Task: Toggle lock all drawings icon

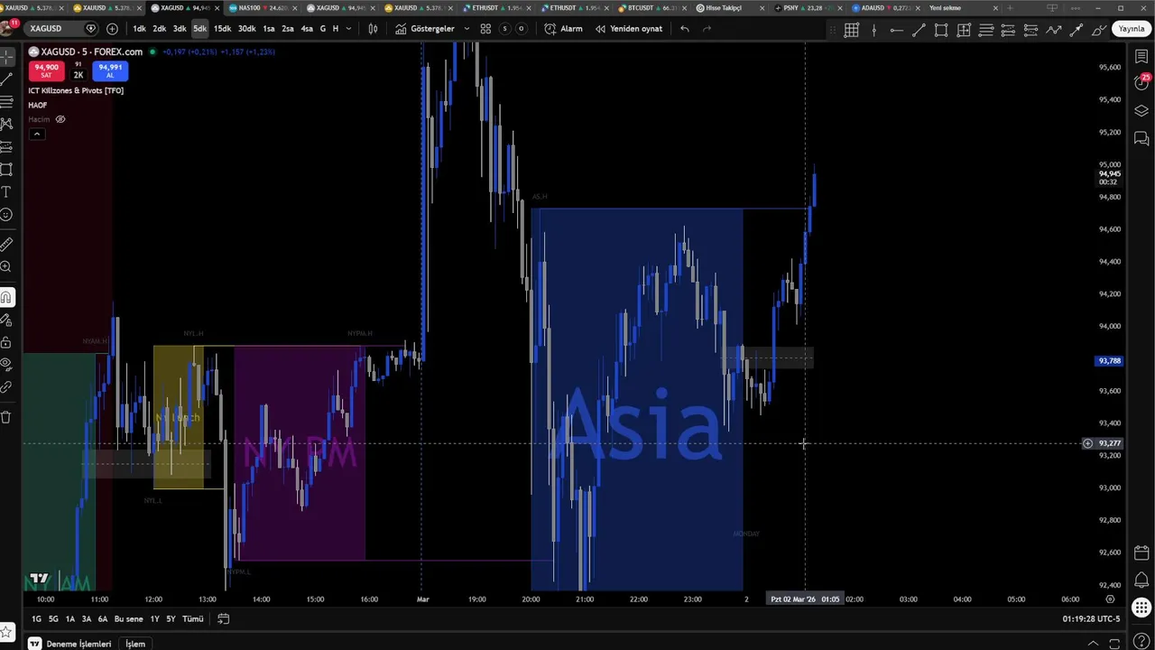Action: coord(6,342)
